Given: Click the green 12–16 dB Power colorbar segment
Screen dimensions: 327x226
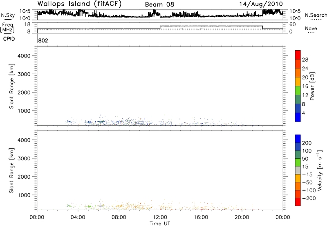Looking at the screenshot, I should [298, 91].
